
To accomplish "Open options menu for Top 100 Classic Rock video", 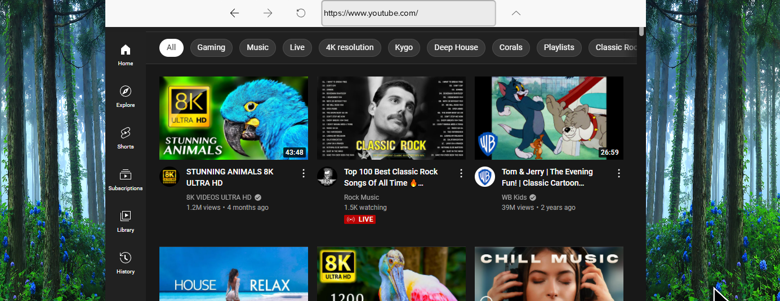I will pyautogui.click(x=461, y=173).
